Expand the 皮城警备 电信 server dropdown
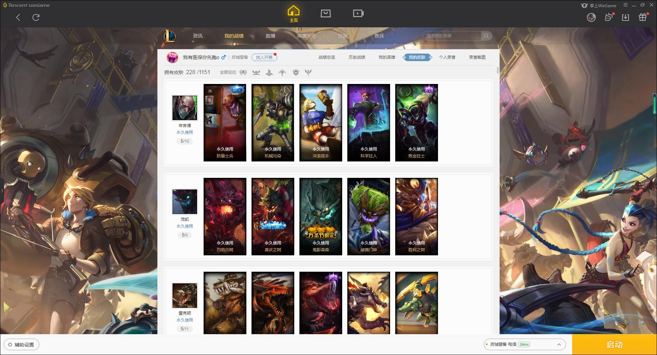 click(x=524, y=344)
